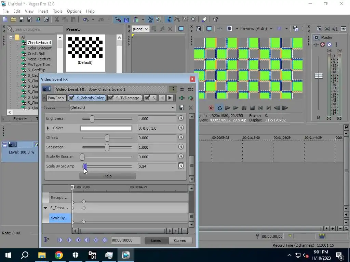Open Plug-In Chain button in Video Event FX
The width and height of the screenshot is (350, 262).
point(182,98)
